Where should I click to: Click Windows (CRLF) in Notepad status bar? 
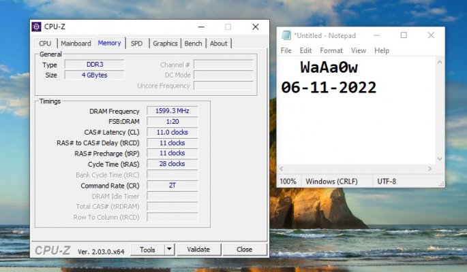point(331,182)
